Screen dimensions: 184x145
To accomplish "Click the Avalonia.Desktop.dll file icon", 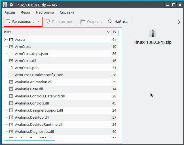I will coord(11,117).
